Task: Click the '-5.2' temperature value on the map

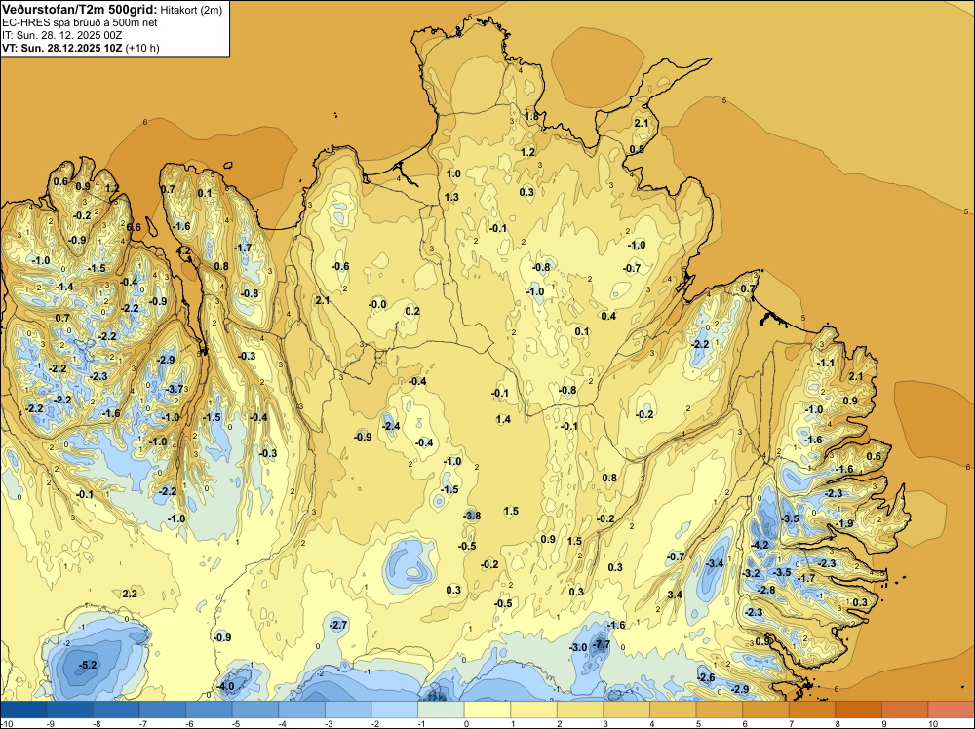Action: tap(88, 665)
